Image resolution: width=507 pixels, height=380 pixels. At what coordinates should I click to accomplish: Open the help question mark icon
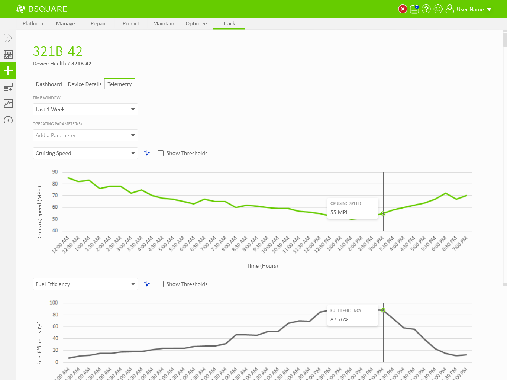coord(426,9)
